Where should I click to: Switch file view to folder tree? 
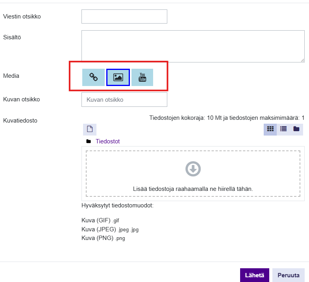coord(296,129)
